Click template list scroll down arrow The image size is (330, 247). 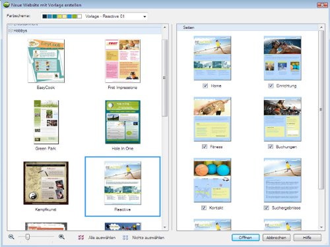coord(165,227)
